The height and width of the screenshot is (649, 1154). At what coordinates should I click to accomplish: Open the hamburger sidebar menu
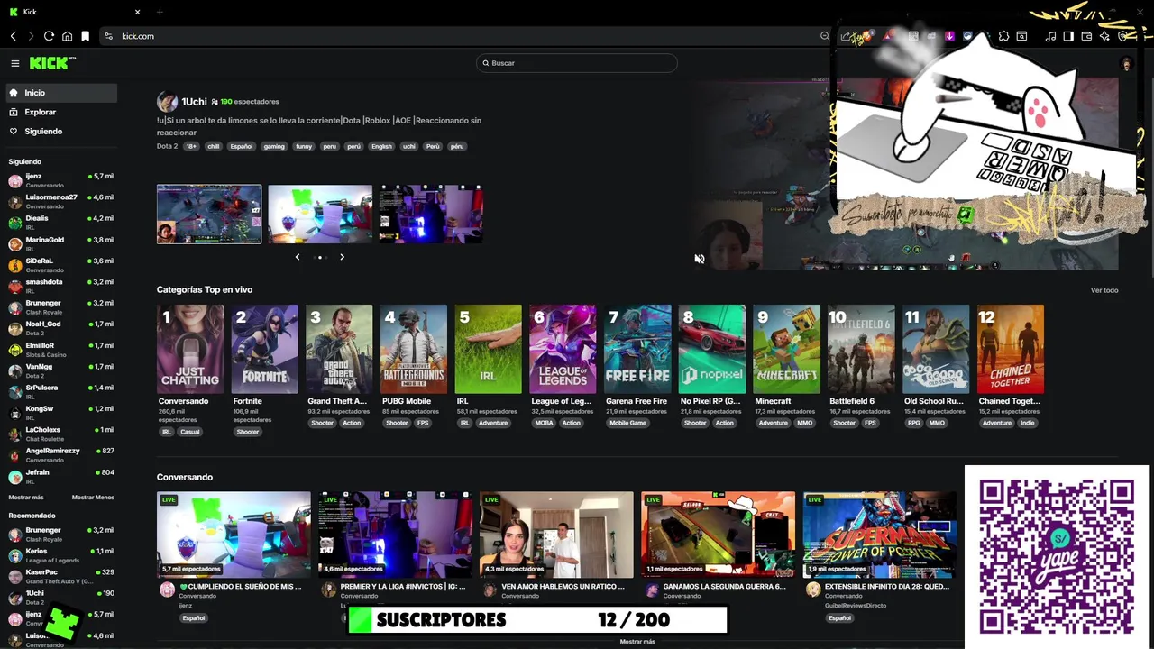click(x=15, y=63)
